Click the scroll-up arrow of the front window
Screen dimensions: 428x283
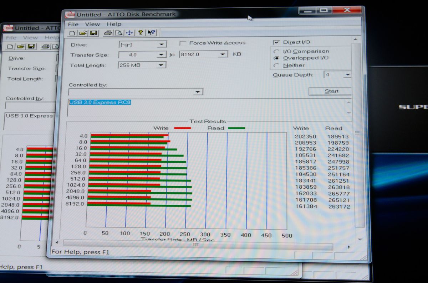click(x=355, y=39)
